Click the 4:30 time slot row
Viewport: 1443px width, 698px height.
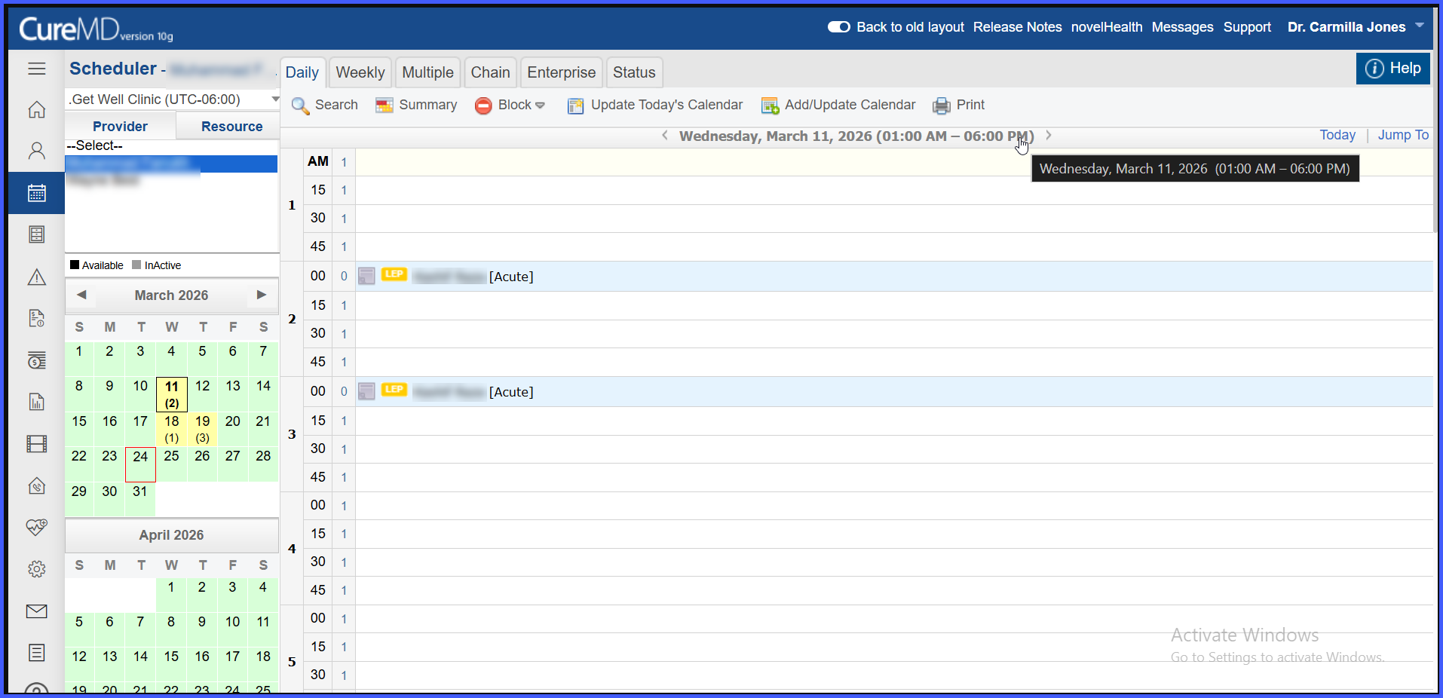(x=893, y=562)
